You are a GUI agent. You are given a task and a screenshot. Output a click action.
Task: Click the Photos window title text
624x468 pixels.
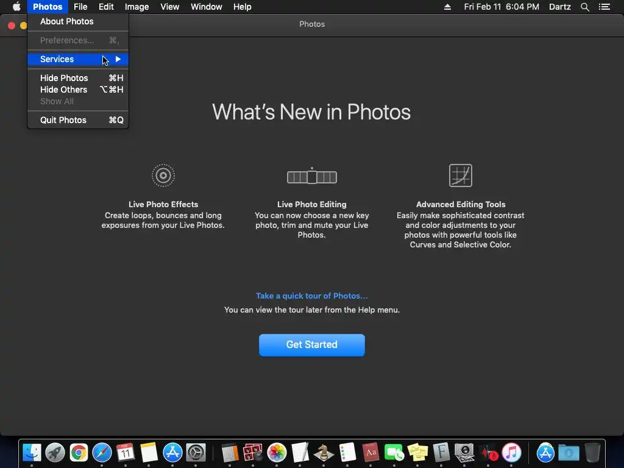pos(312,24)
